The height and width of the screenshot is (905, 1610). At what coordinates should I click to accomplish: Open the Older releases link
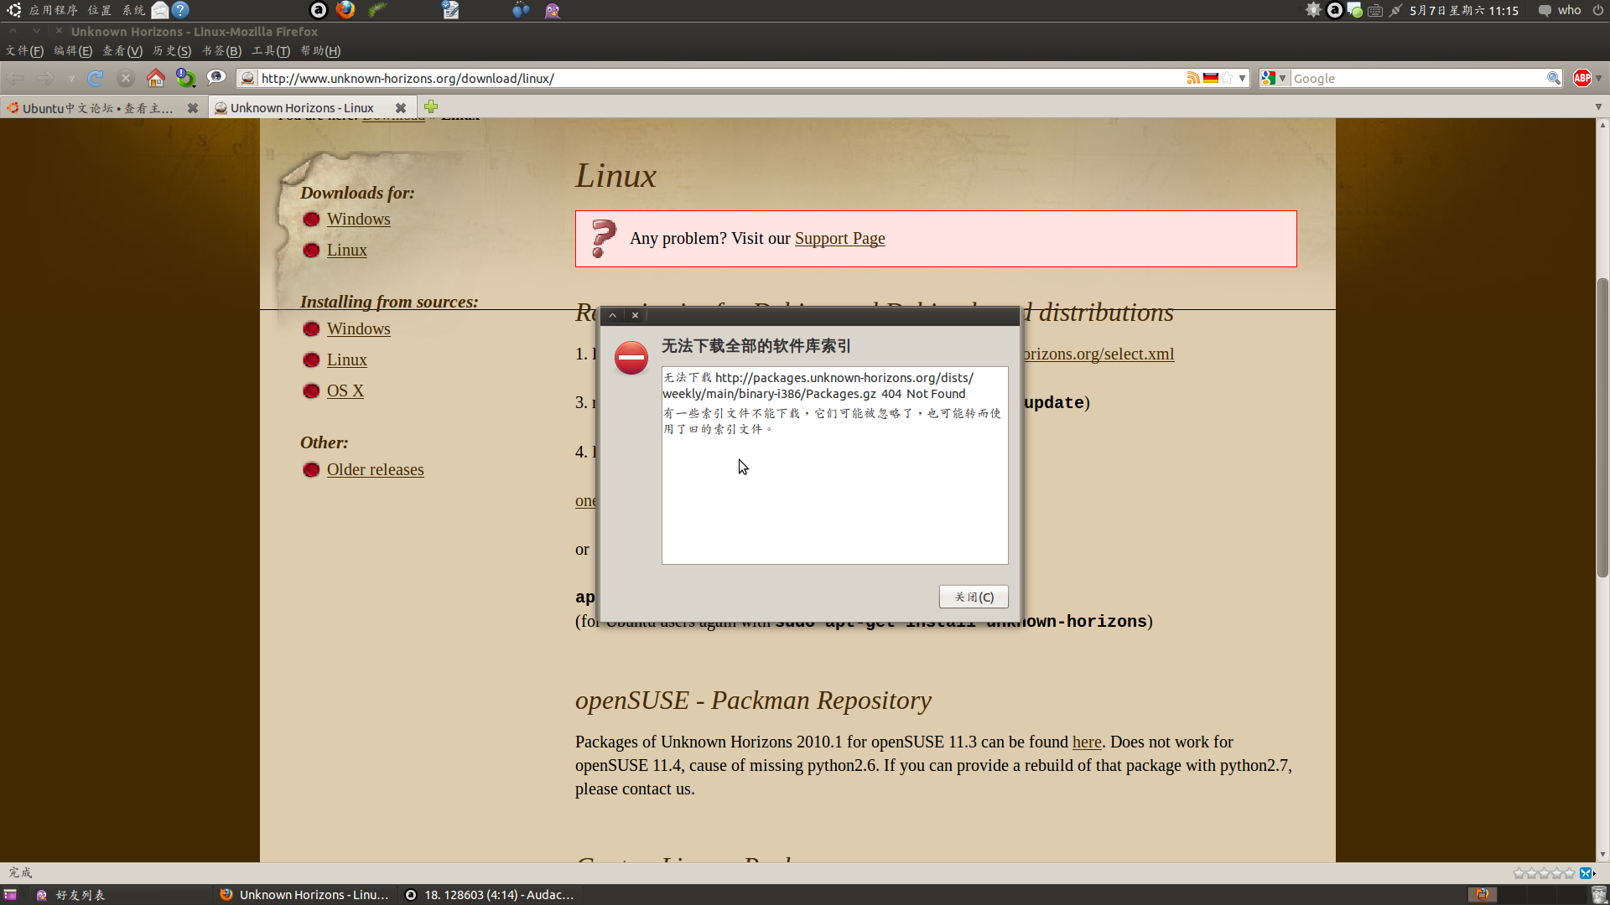(x=375, y=469)
